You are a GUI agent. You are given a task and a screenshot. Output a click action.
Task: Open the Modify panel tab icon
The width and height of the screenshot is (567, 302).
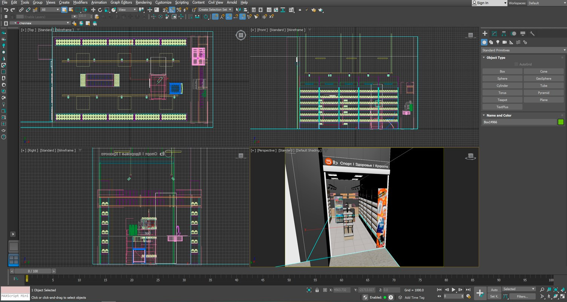click(494, 34)
